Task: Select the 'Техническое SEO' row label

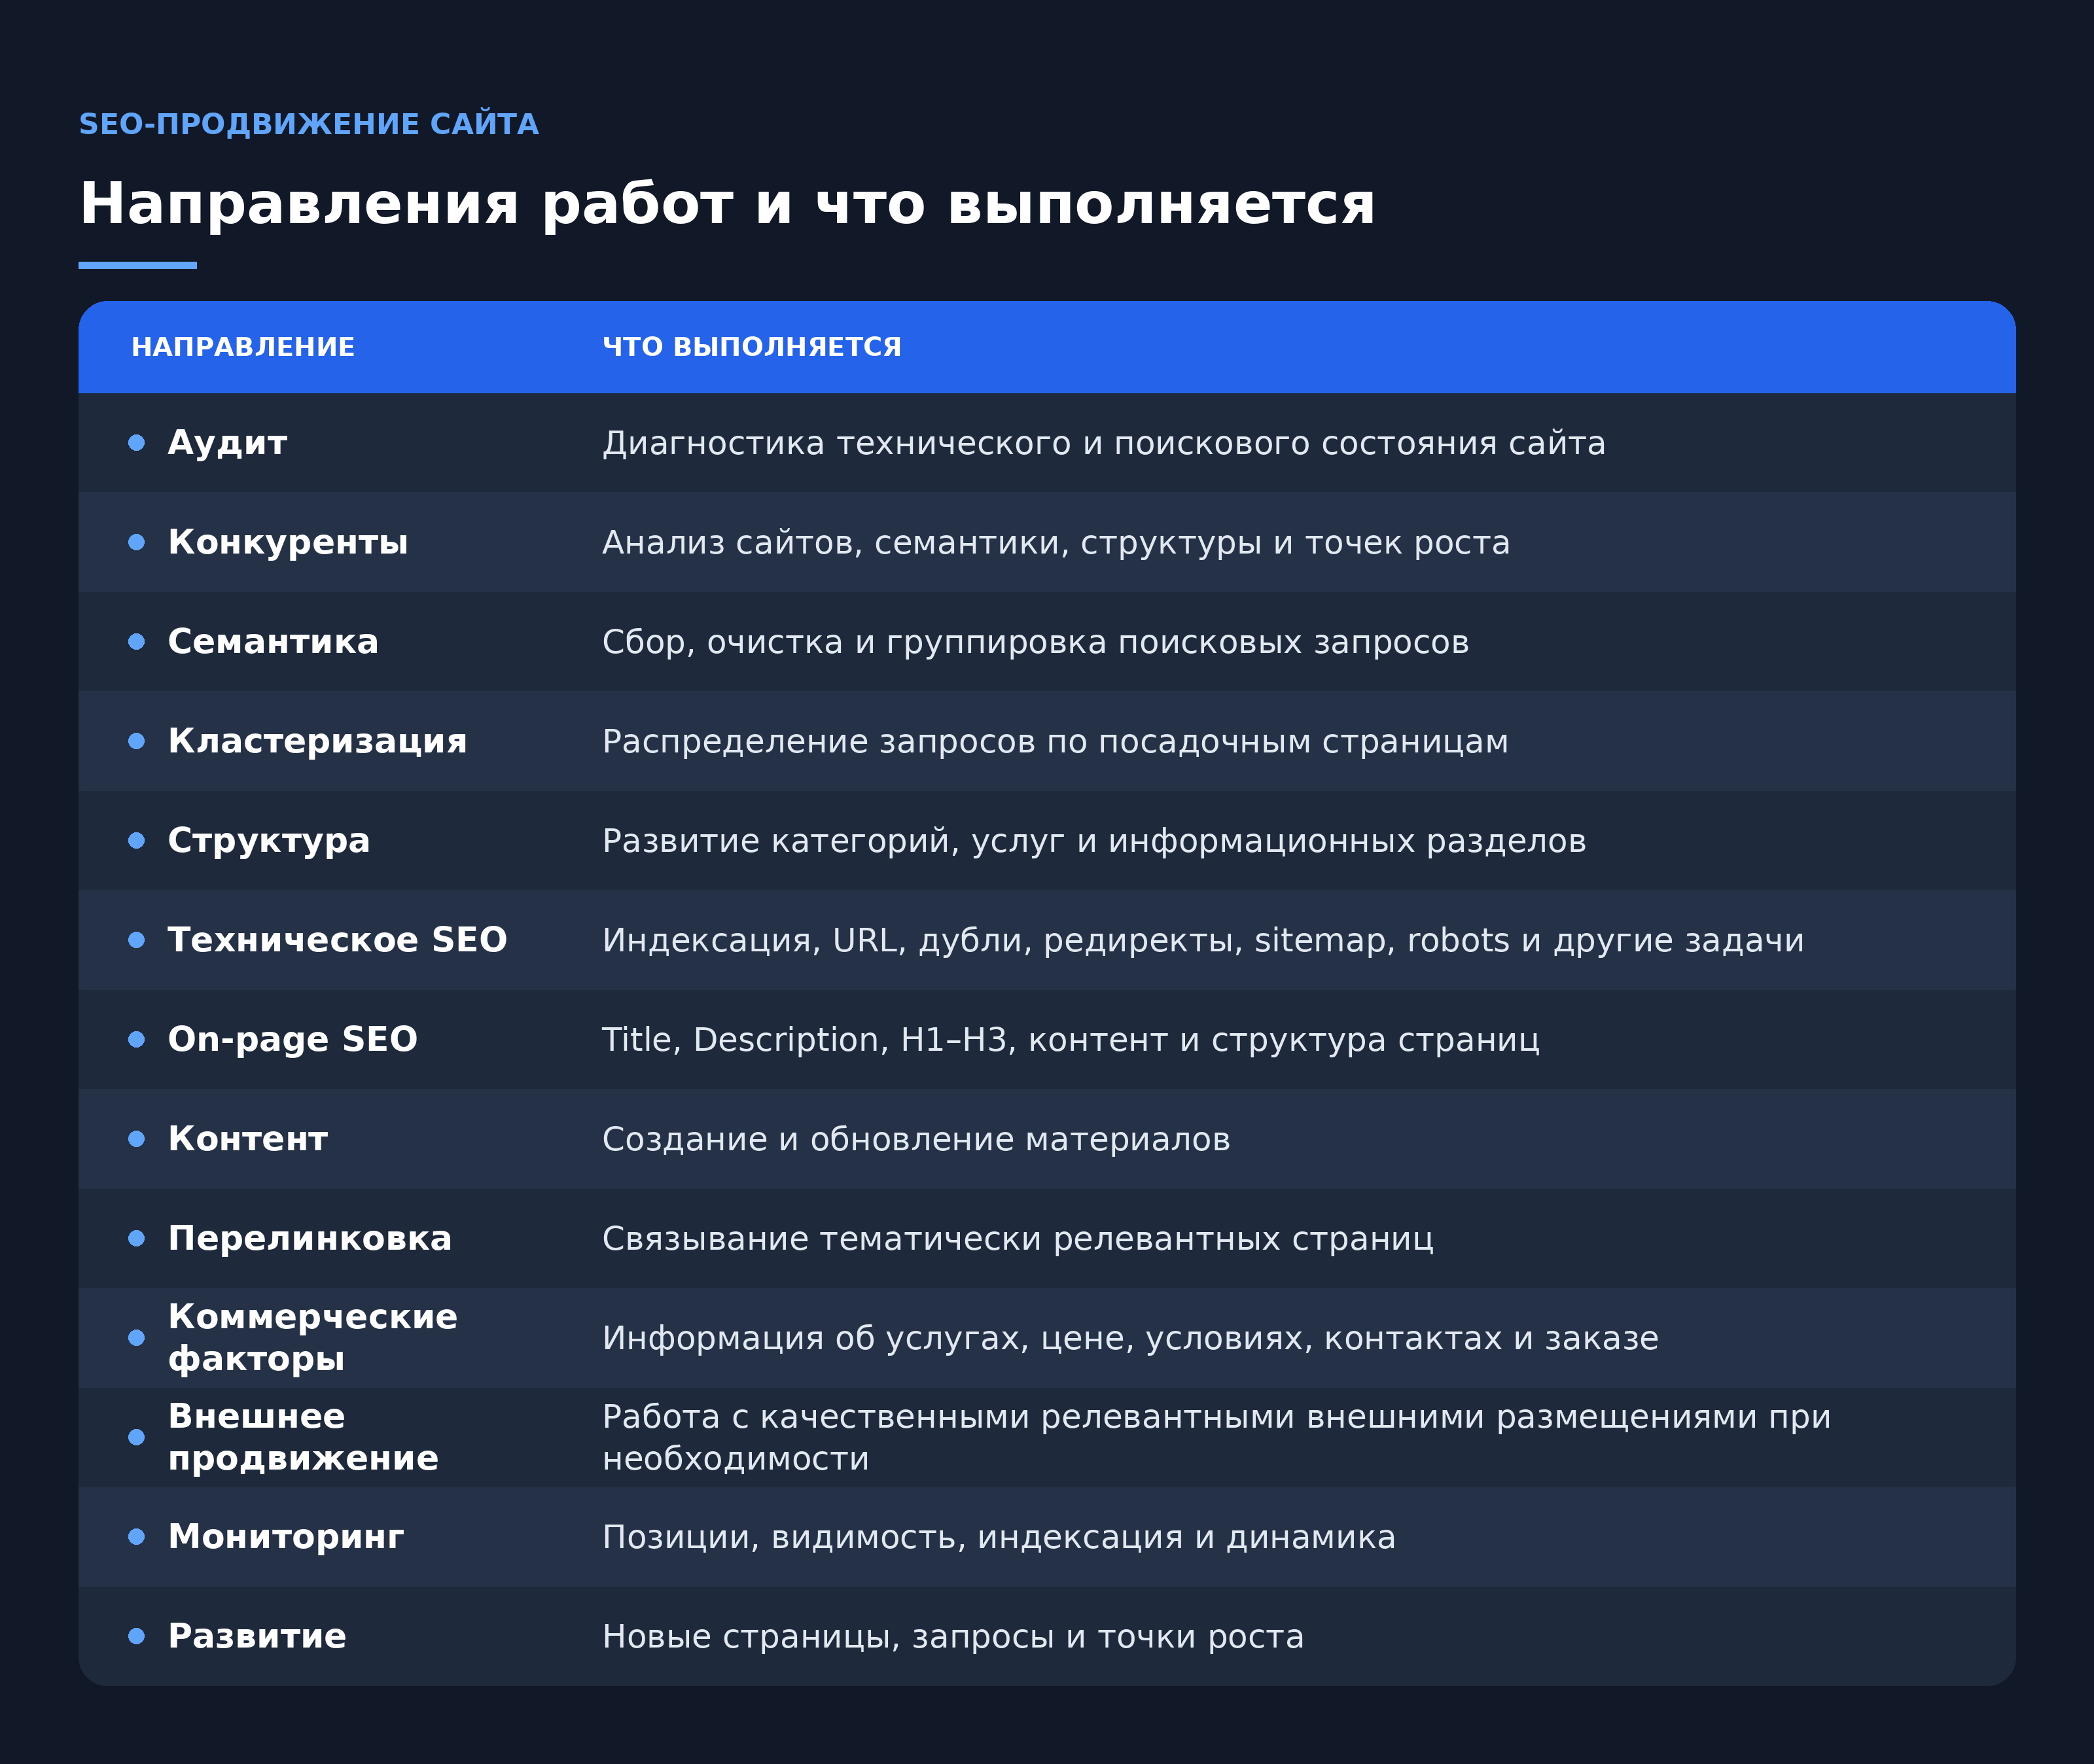Action: pos(337,940)
